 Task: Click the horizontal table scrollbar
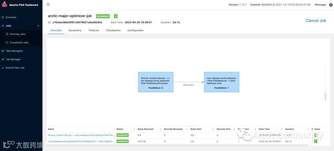pos(178,145)
